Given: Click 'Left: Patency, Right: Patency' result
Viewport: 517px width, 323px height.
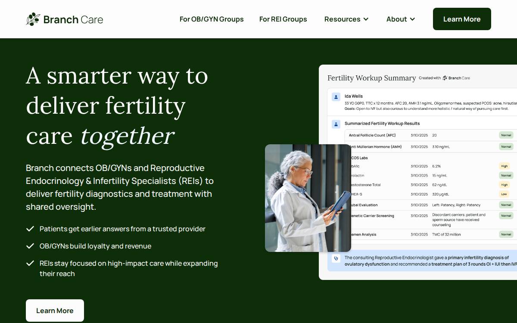Looking at the screenshot, I should 456,205.
